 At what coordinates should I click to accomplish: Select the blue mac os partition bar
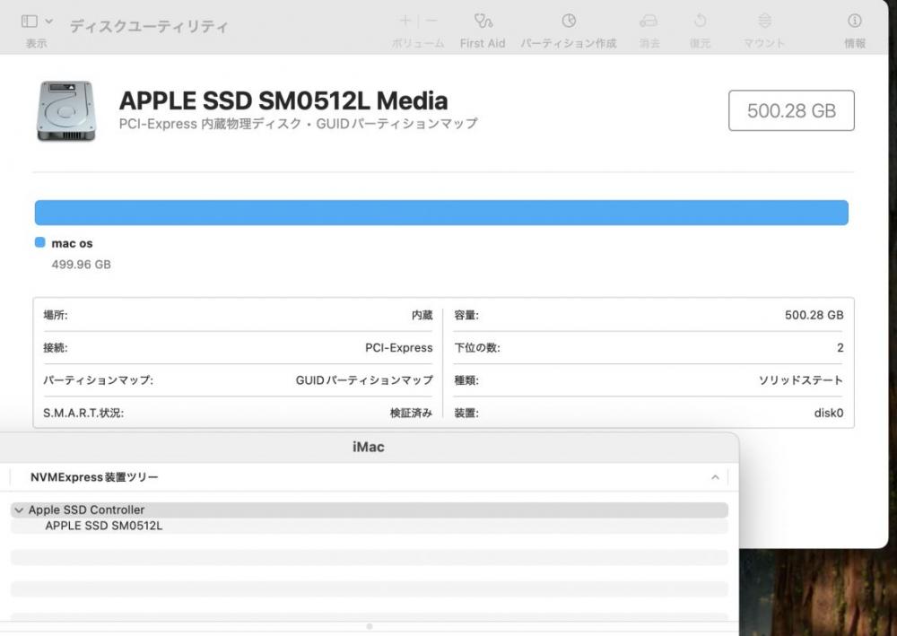441,213
